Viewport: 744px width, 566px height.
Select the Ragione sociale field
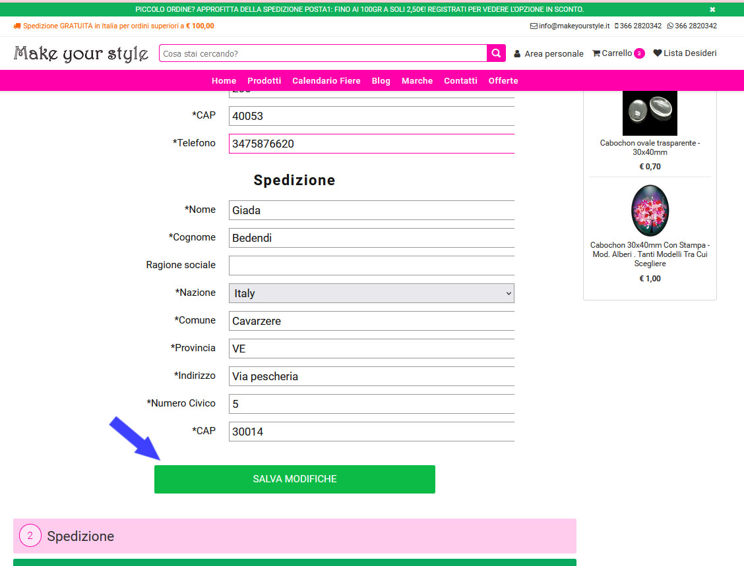(x=371, y=266)
